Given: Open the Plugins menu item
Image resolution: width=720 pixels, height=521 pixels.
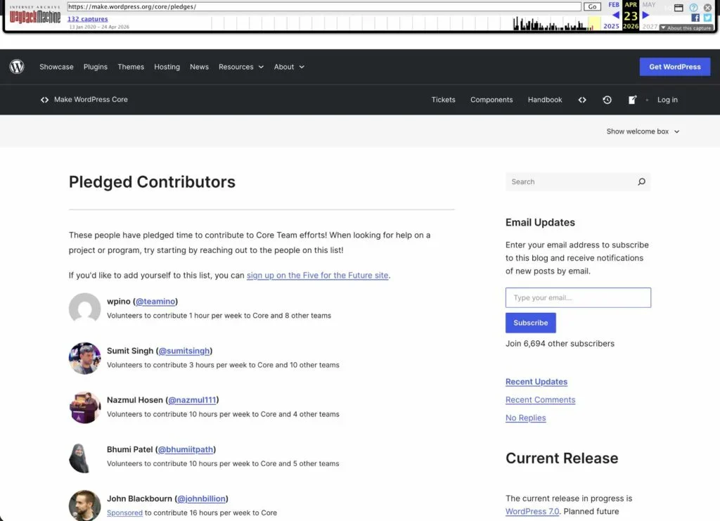Looking at the screenshot, I should (x=96, y=67).
